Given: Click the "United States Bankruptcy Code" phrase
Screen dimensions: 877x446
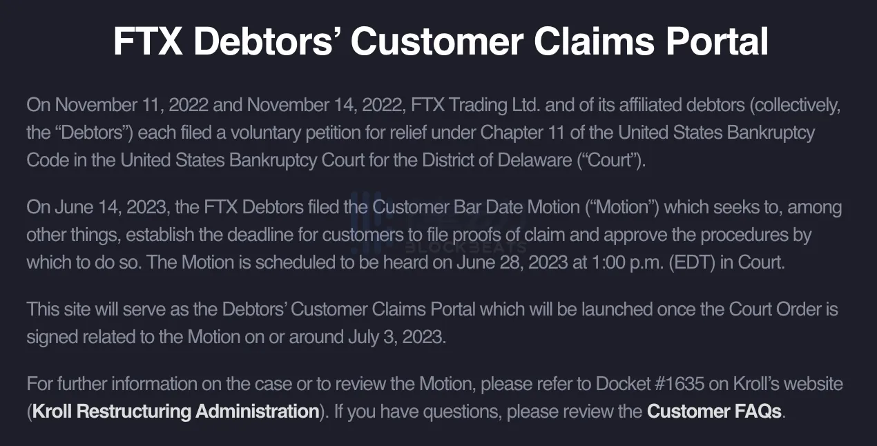Looking at the screenshot, I should tap(716, 131).
